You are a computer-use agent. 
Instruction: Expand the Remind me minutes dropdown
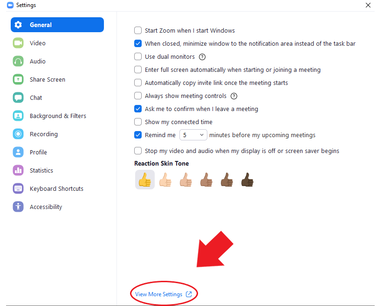pos(193,135)
